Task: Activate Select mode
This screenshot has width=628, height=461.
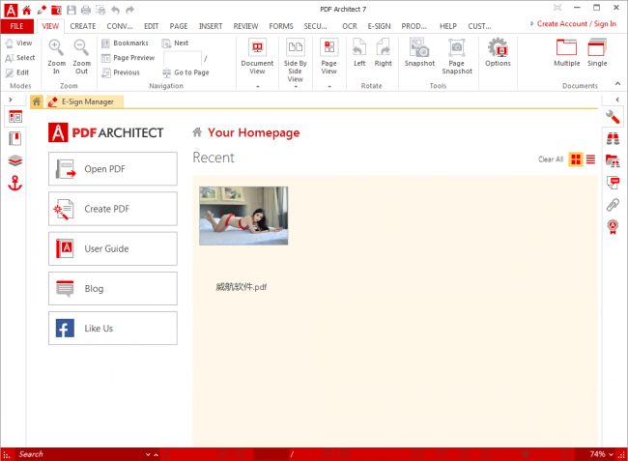Action: 20,58
